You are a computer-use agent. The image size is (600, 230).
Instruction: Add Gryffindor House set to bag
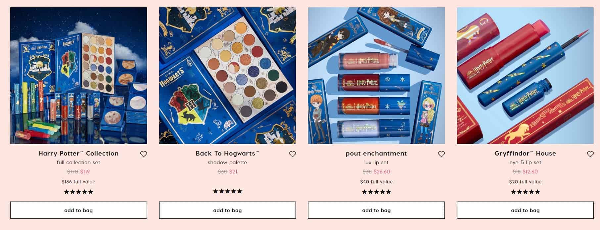point(525,210)
